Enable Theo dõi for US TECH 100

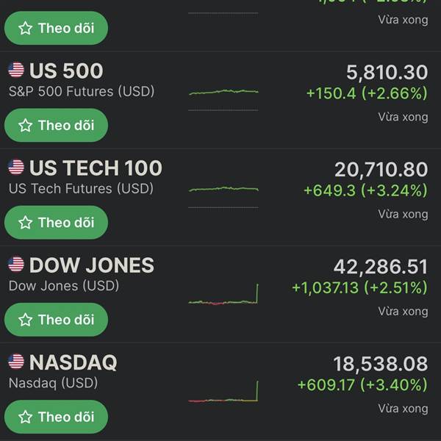pyautogui.click(x=56, y=222)
